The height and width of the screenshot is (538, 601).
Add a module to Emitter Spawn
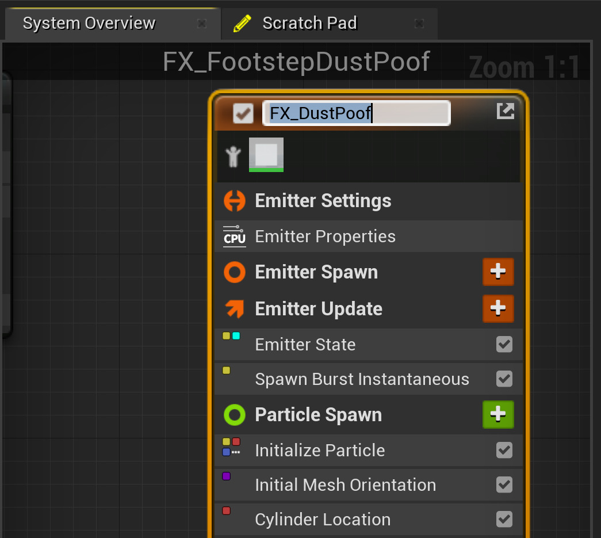pyautogui.click(x=497, y=272)
